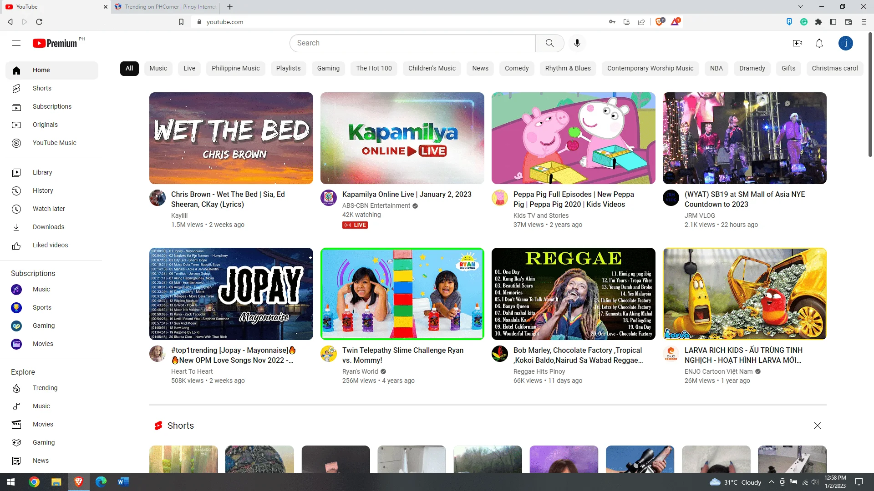Switch to the PHCorner browser tab
The height and width of the screenshot is (491, 874).
tap(166, 7)
